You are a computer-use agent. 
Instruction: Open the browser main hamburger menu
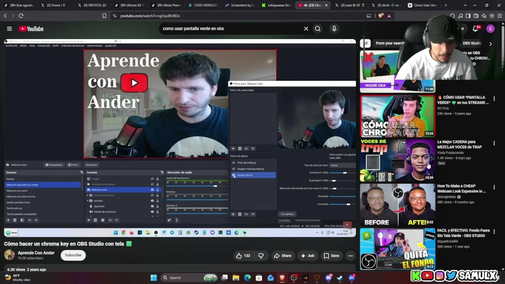499,16
